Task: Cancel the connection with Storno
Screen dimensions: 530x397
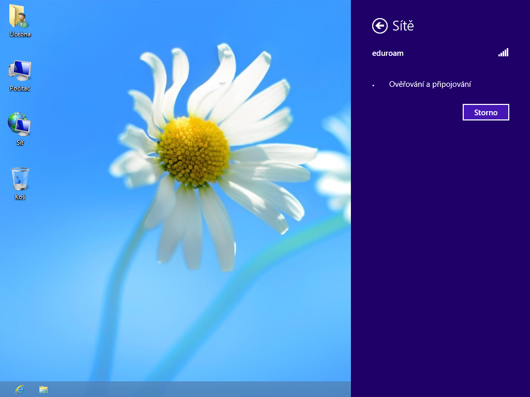Action: (x=485, y=112)
